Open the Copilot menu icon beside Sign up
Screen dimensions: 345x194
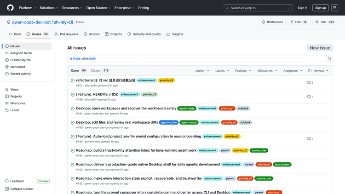point(334,8)
